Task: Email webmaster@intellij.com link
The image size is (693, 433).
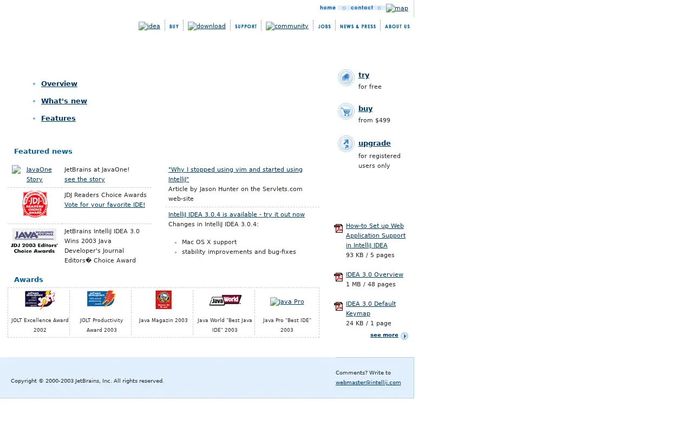Action: point(368,382)
